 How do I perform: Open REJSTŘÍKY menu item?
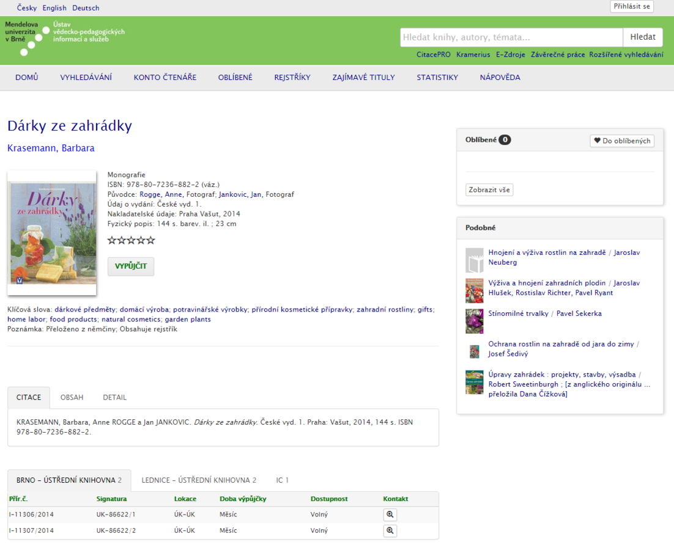292,77
